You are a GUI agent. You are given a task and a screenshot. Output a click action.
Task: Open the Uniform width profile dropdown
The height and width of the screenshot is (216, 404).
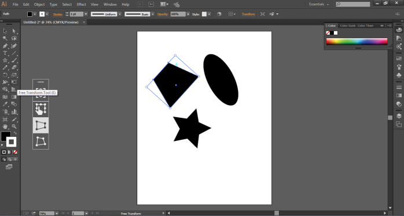[x=120, y=14]
